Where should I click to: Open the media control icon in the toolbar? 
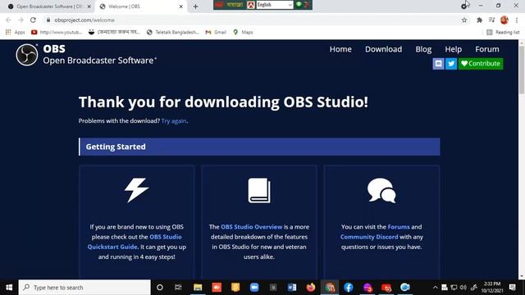tap(491, 20)
